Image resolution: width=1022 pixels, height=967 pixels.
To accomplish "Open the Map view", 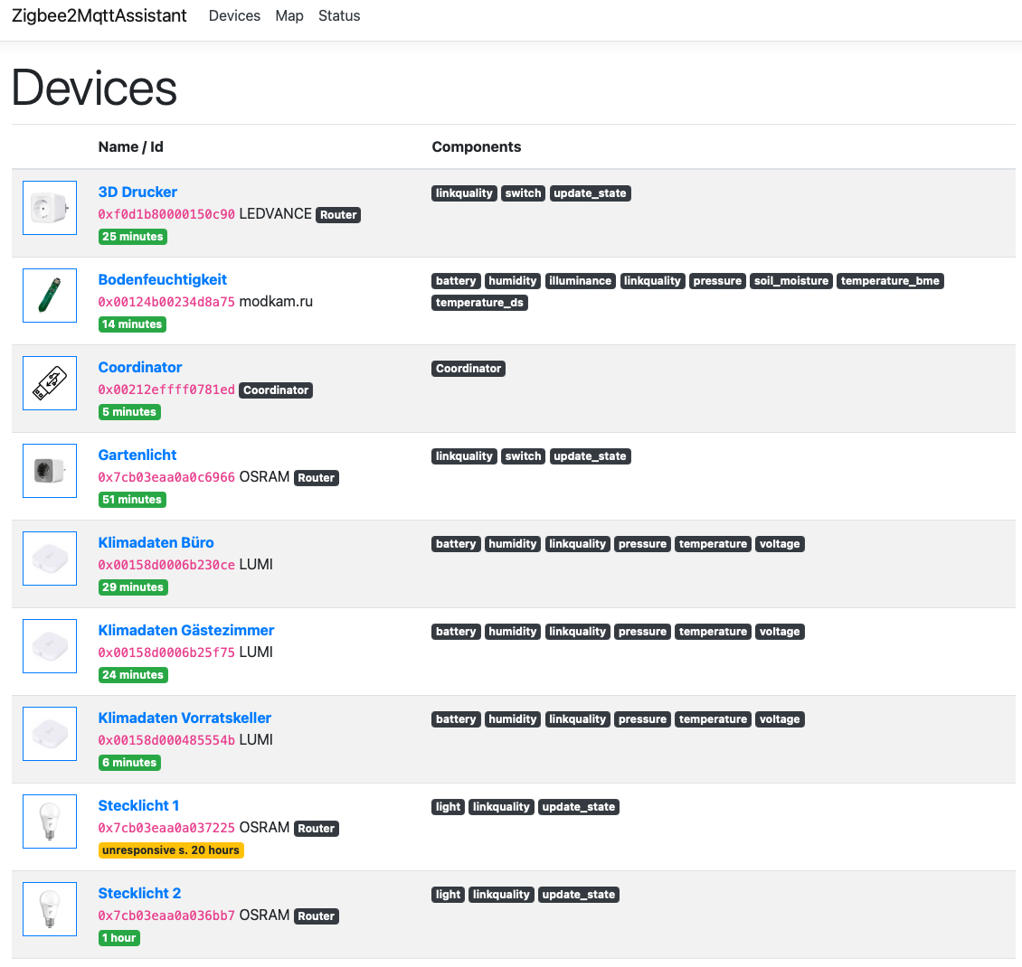I will tap(289, 15).
